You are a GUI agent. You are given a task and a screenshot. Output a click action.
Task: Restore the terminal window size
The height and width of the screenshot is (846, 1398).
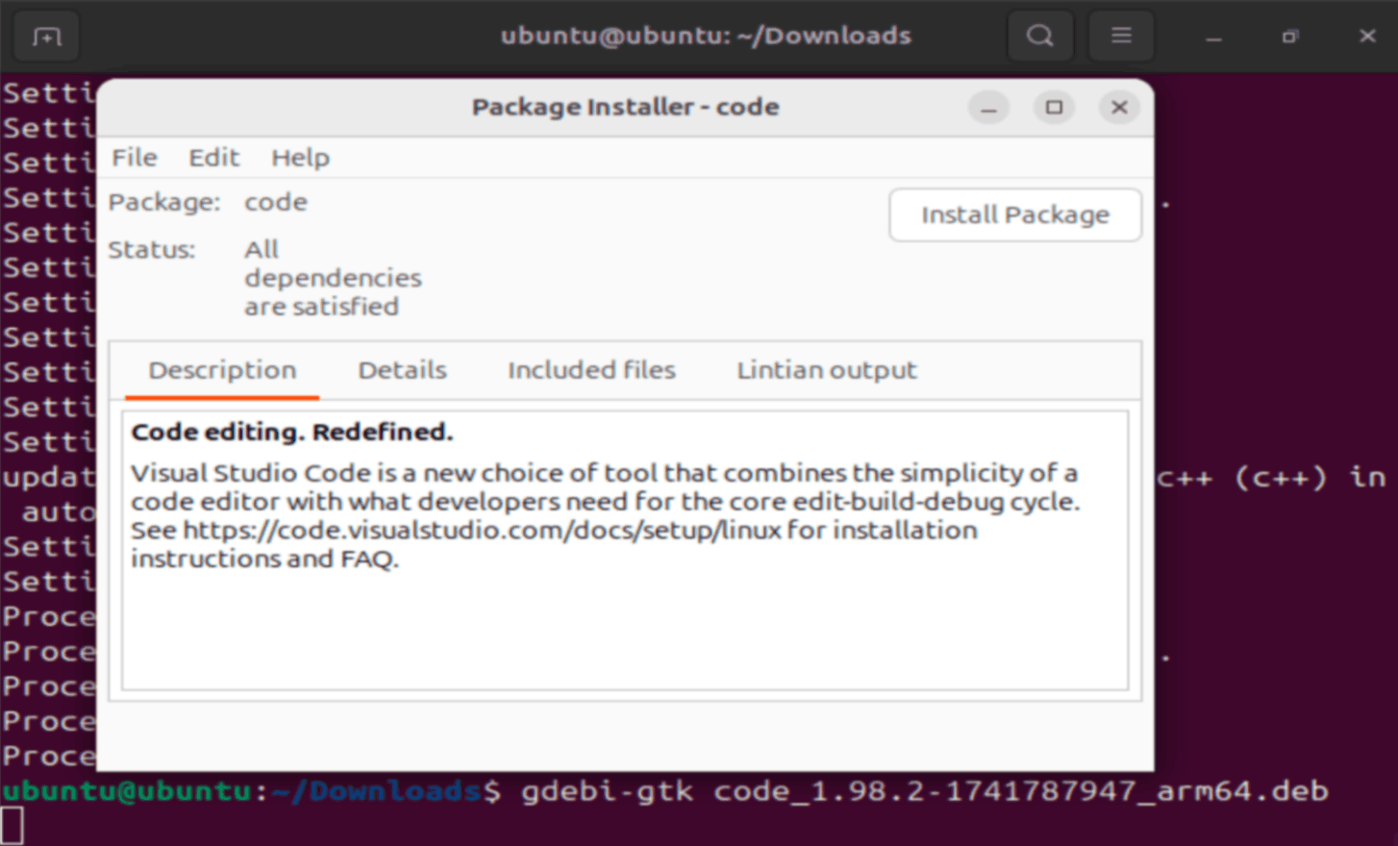coord(1289,36)
